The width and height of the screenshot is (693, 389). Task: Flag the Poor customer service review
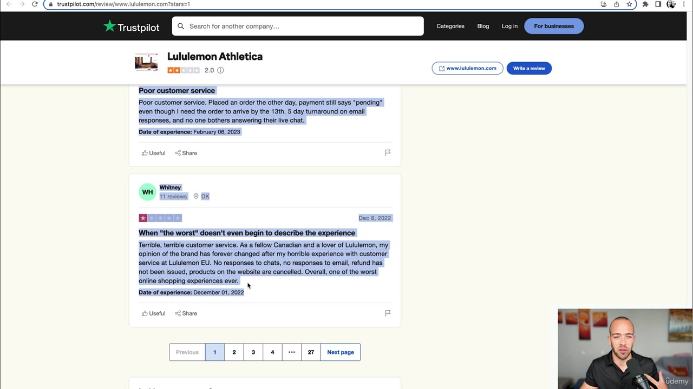click(388, 153)
